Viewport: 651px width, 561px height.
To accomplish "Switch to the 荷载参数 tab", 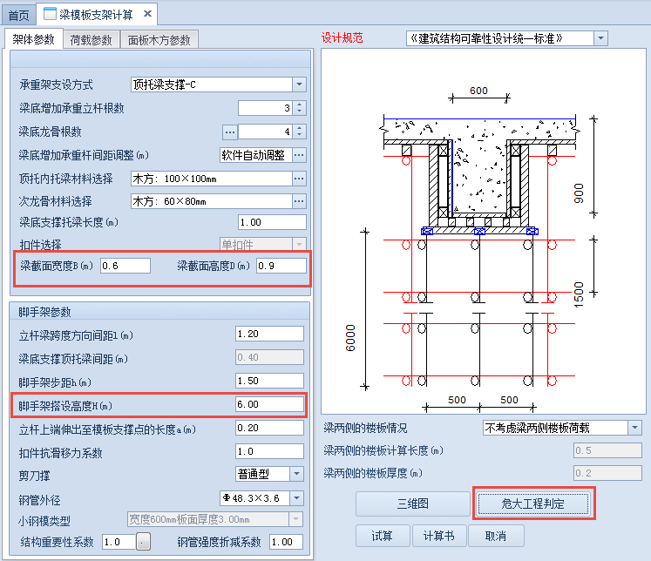I will [x=92, y=39].
